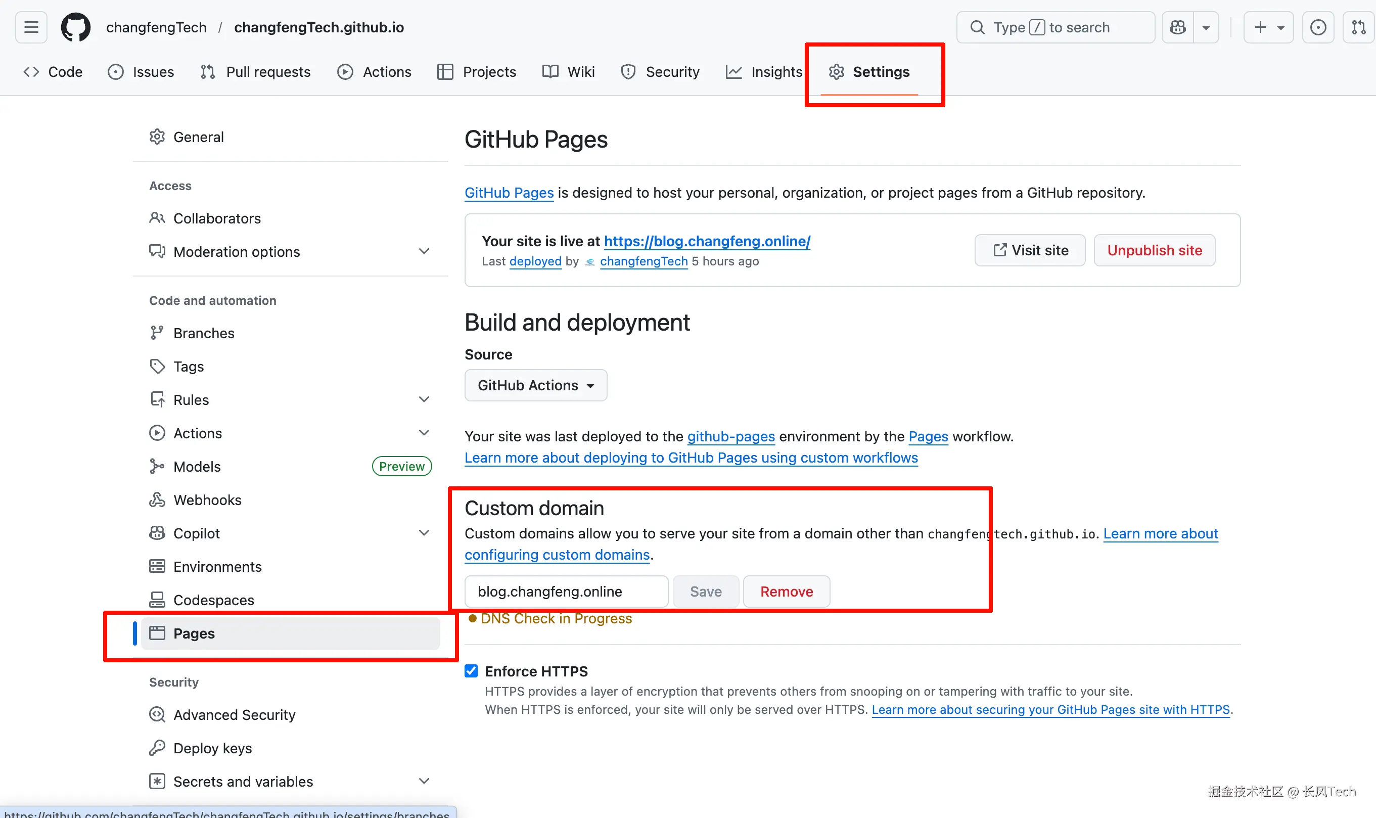Viewport: 1376px width, 818px height.
Task: Open the Copilot chat icon in header
Action: pyautogui.click(x=1178, y=27)
